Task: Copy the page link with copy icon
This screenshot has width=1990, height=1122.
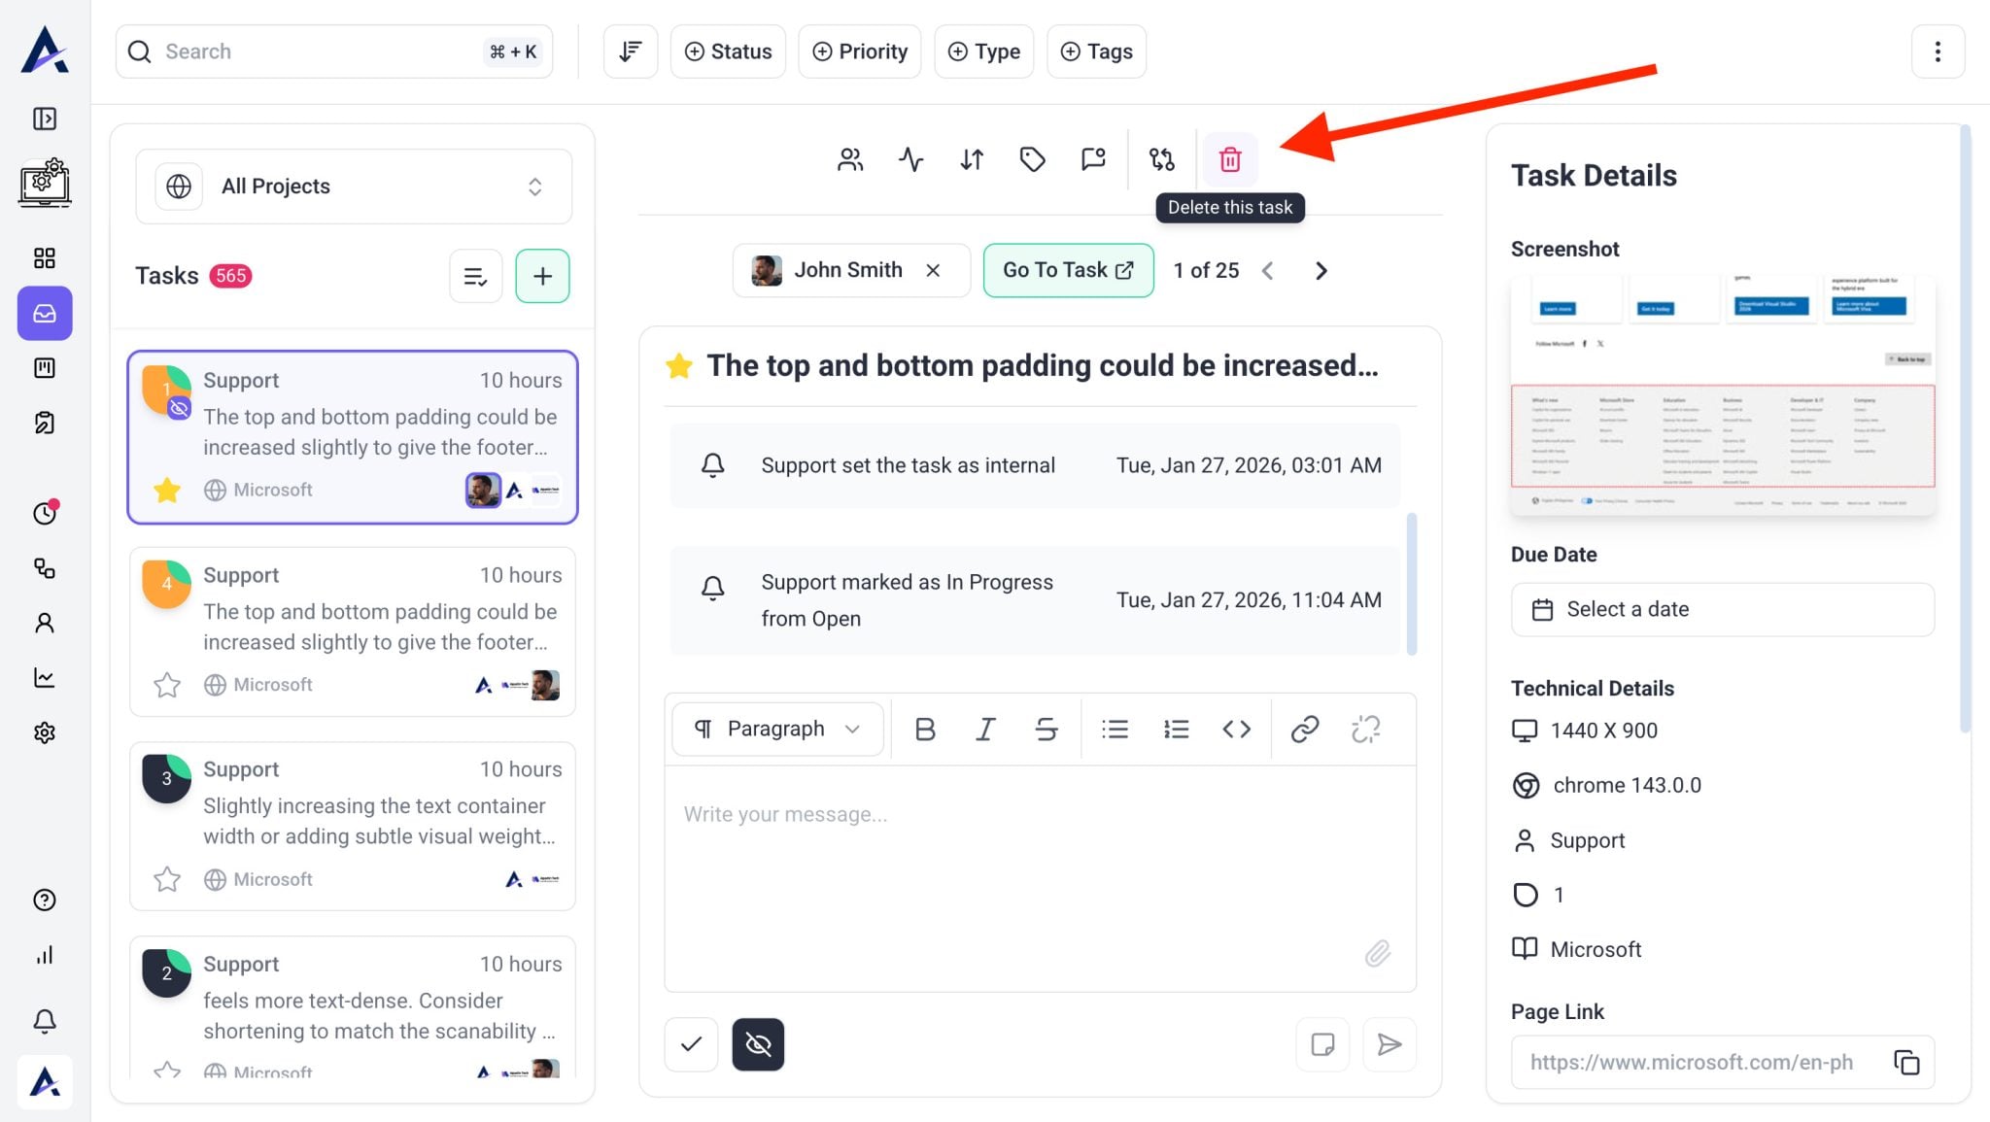Action: pos(1906,1062)
